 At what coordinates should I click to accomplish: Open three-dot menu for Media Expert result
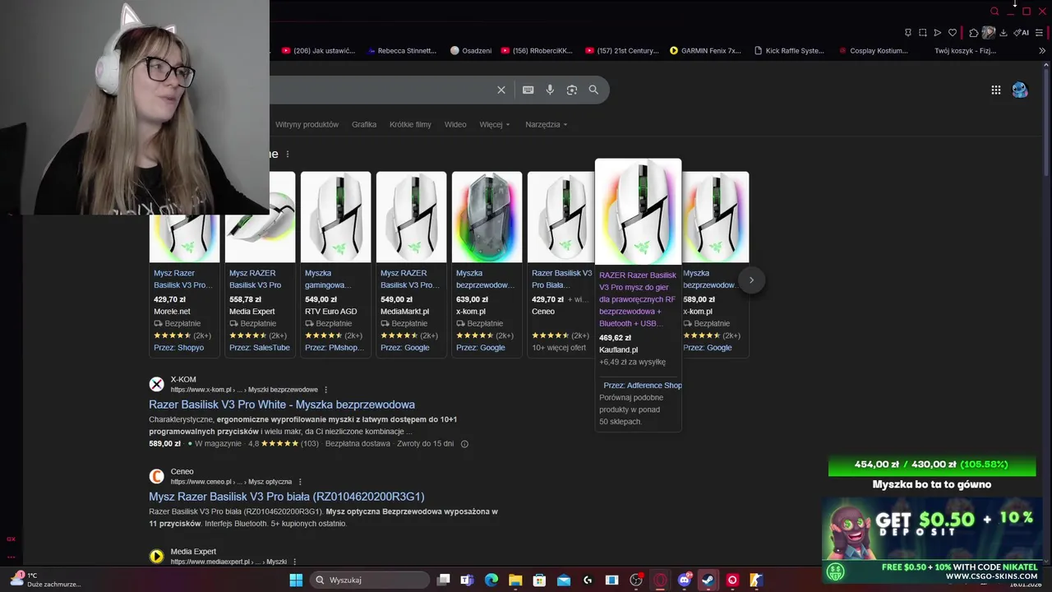point(294,562)
